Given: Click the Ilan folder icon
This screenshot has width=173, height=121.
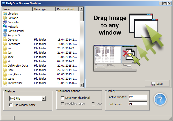Looking at the screenshot, I should [5, 53].
